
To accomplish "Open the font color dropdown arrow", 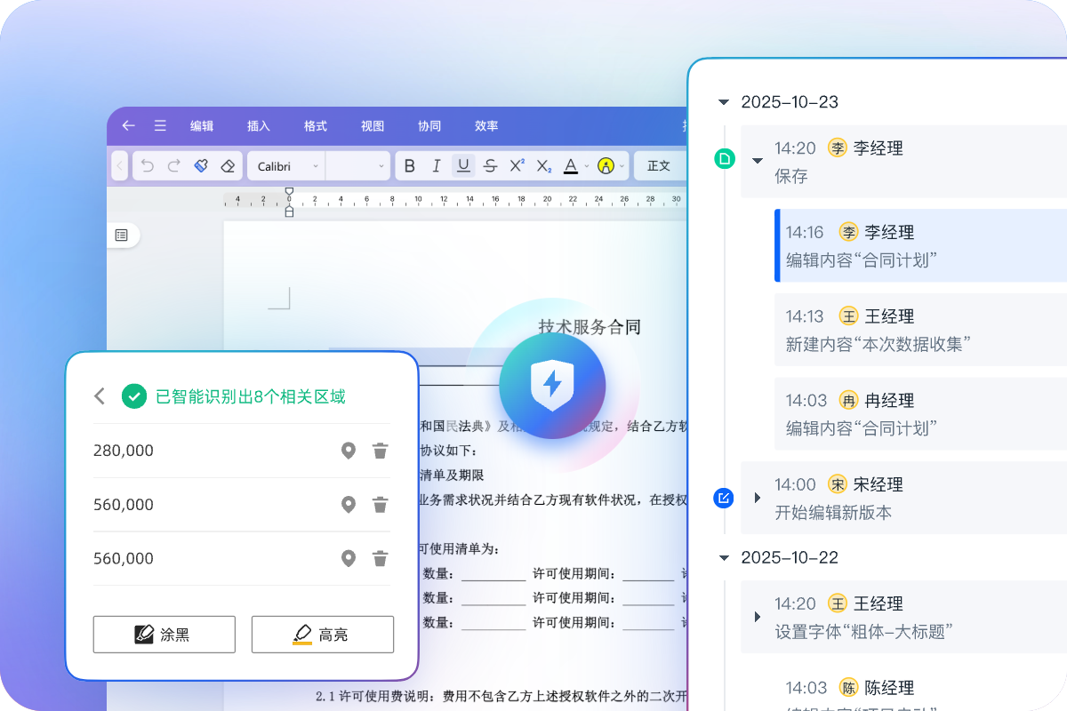I will (x=586, y=167).
